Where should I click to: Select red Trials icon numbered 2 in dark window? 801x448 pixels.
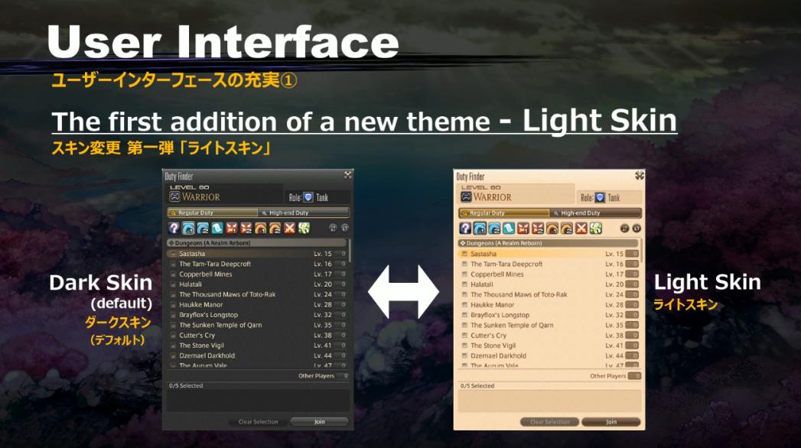tap(246, 228)
